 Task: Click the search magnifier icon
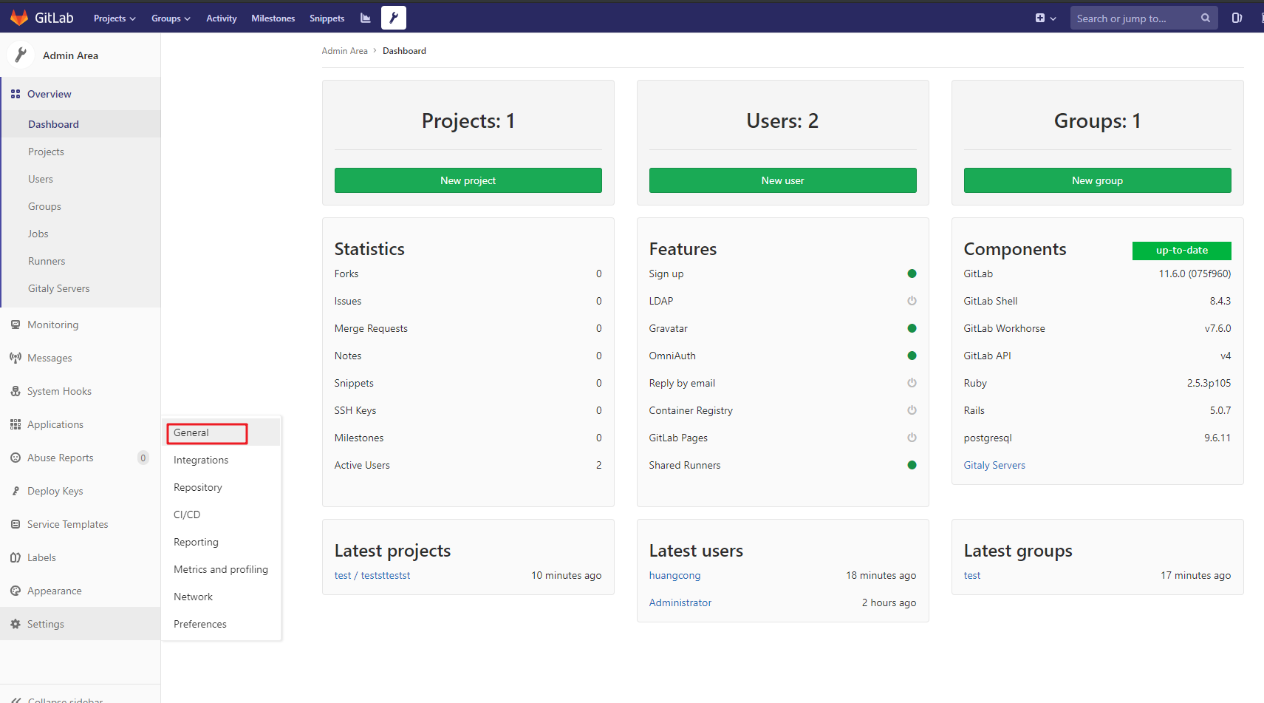click(1206, 18)
